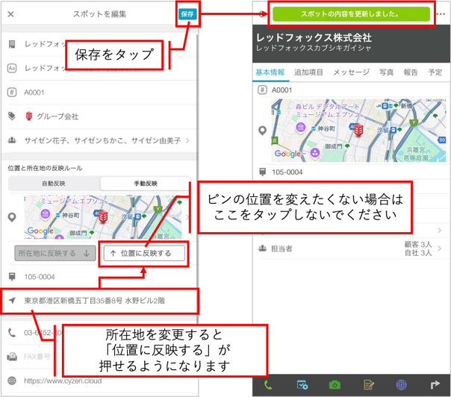The image size is (451, 397).
Task: Click the phone icon beside 03-6452 number
Action: [x=12, y=333]
